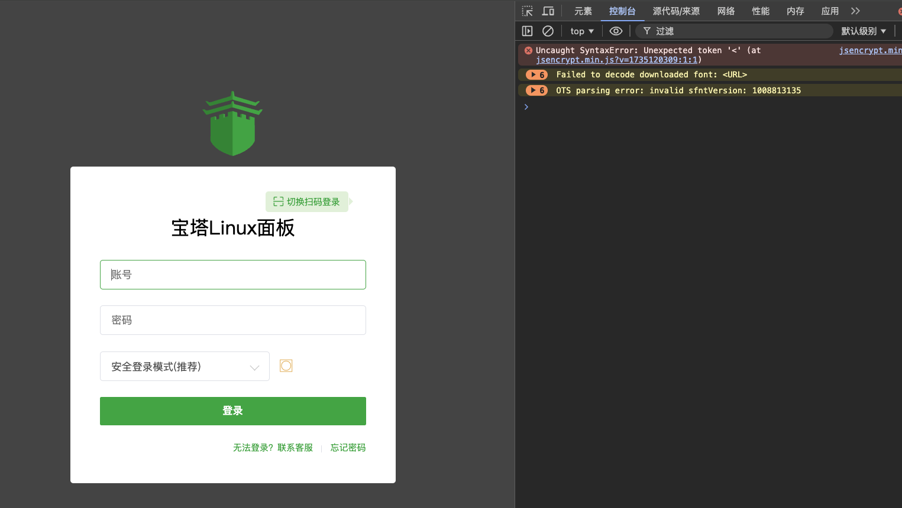Click the red error icon of SyntaxError
Image resolution: width=902 pixels, height=508 pixels.
(528, 50)
